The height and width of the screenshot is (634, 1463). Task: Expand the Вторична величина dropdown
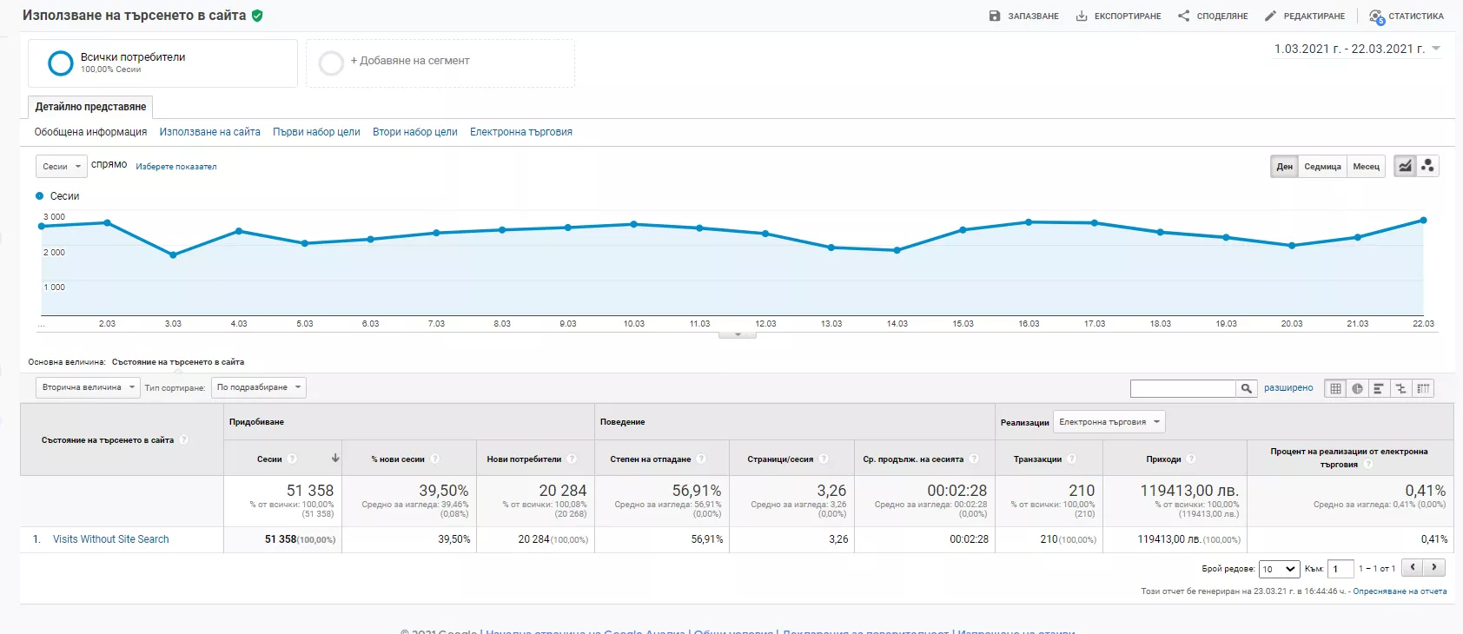click(x=87, y=387)
